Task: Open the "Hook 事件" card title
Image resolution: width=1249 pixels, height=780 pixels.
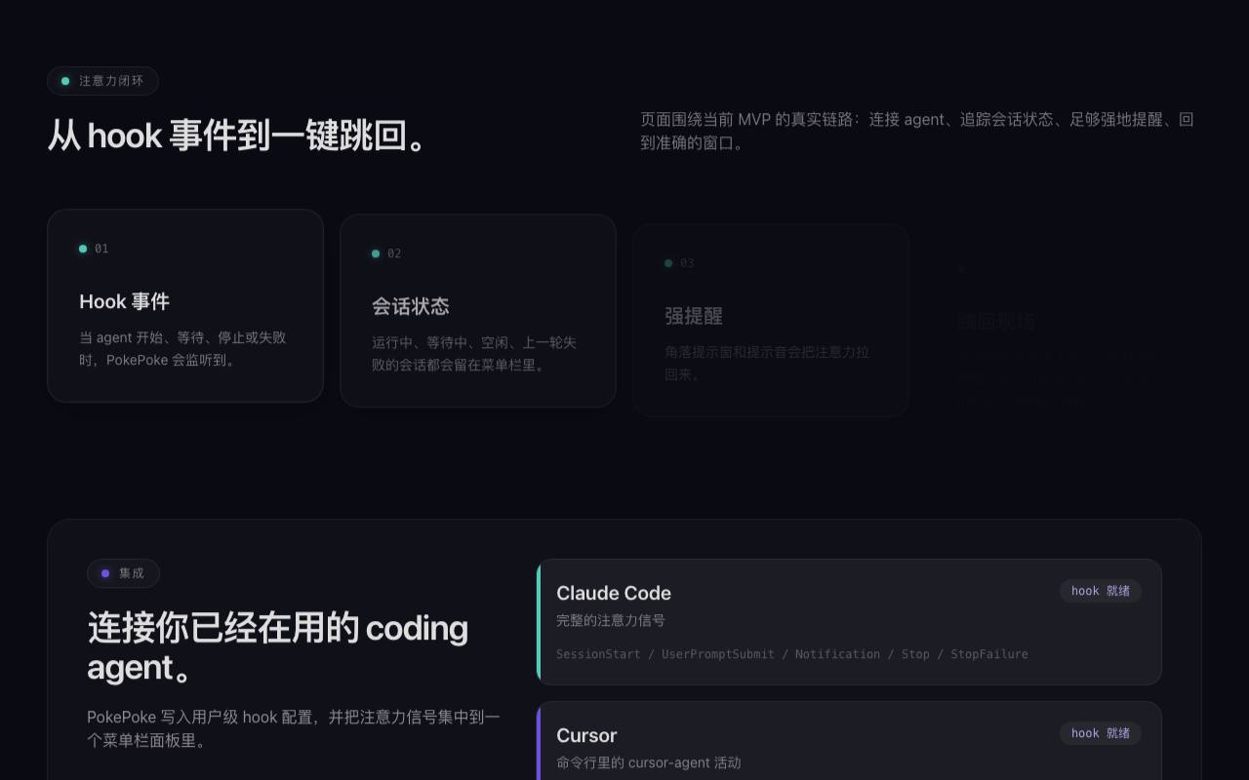Action: 124,301
